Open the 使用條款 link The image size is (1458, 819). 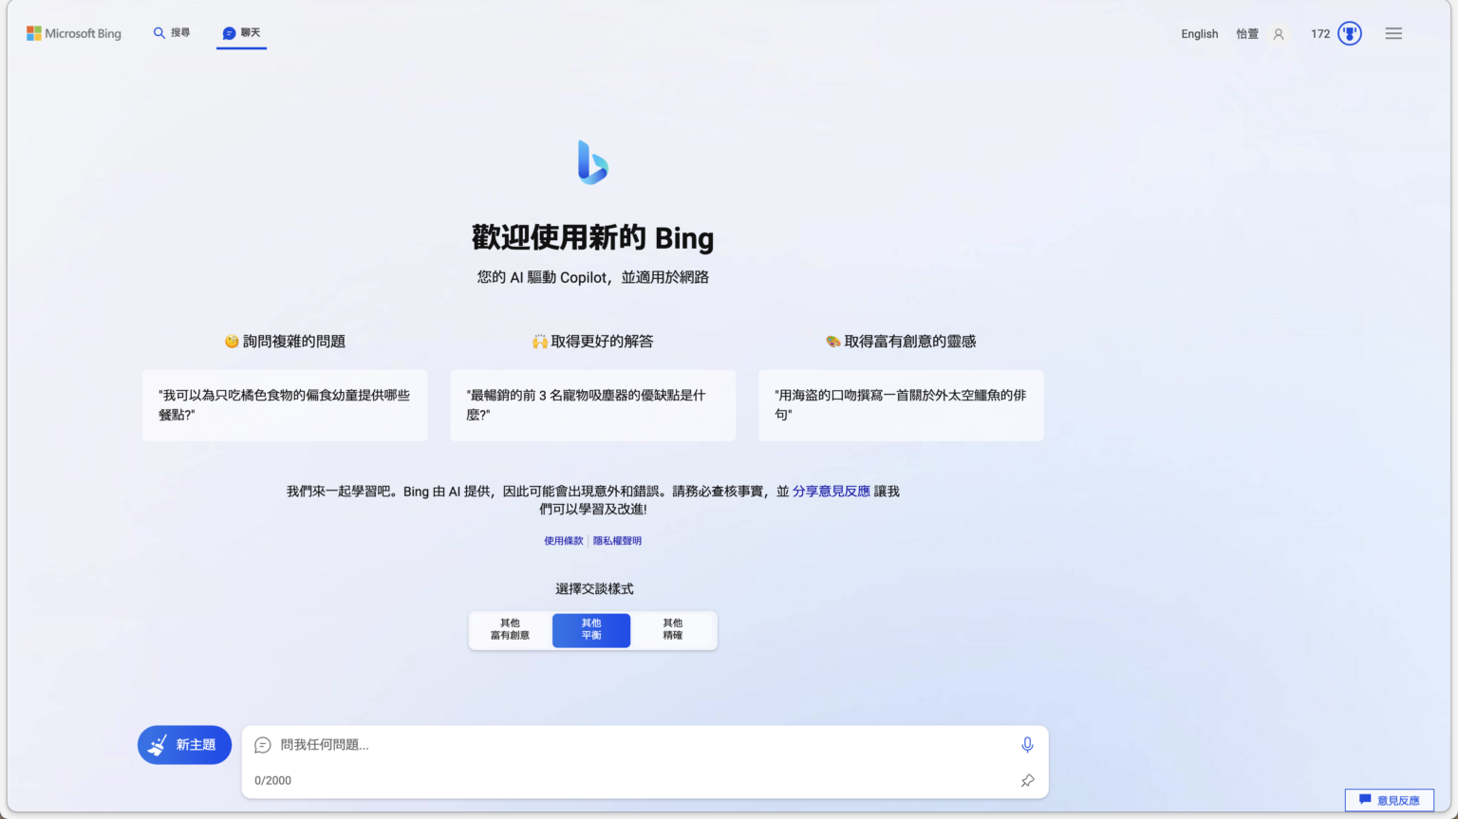coord(563,540)
